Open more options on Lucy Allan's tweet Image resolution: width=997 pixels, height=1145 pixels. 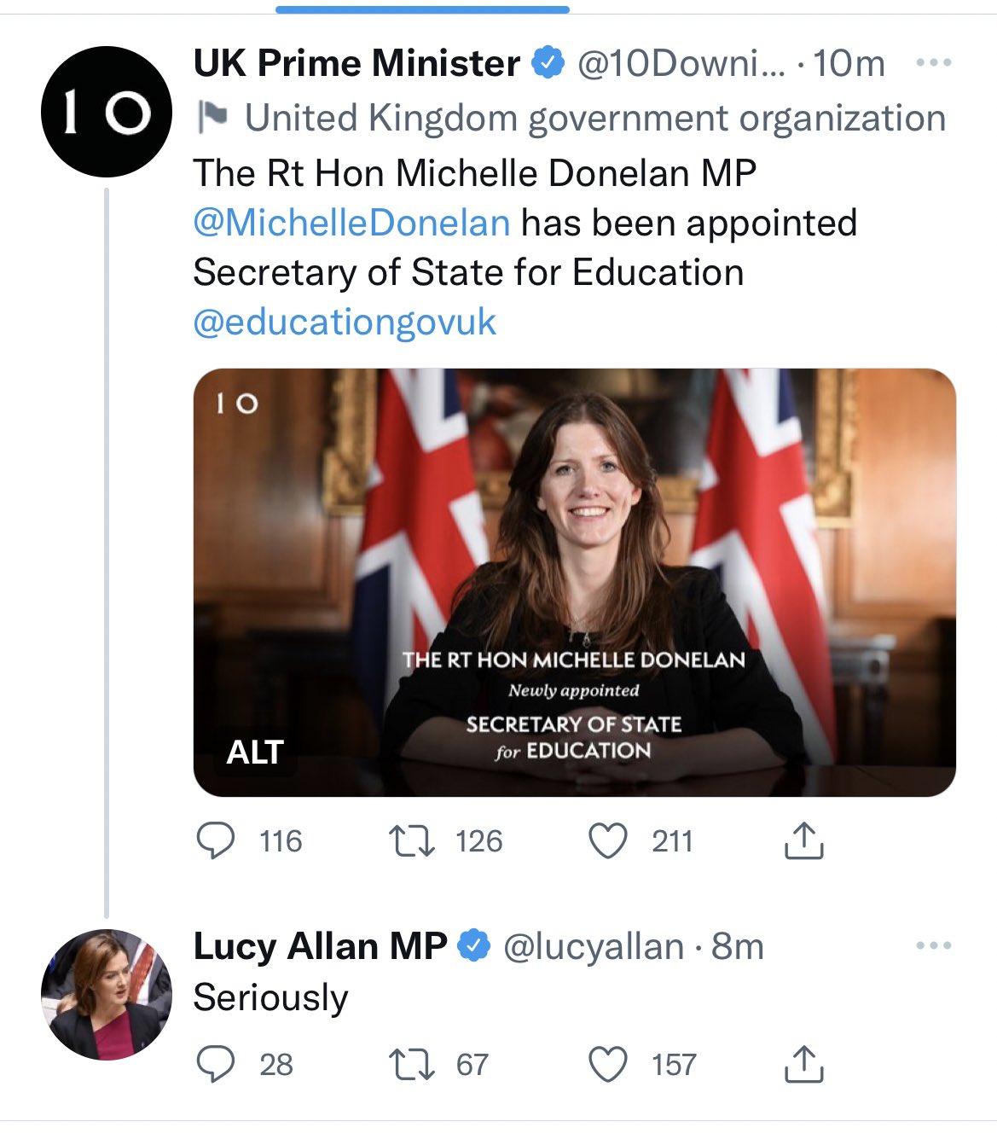click(933, 945)
